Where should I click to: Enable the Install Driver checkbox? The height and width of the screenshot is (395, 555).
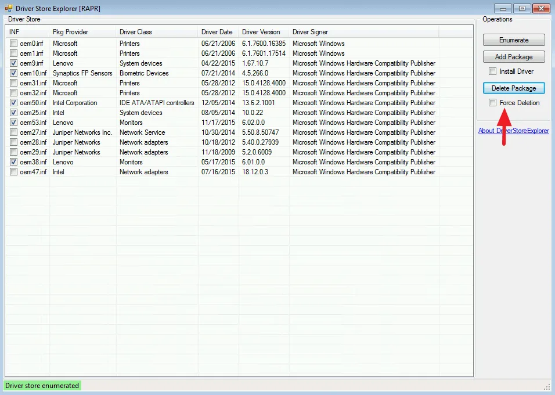(492, 71)
